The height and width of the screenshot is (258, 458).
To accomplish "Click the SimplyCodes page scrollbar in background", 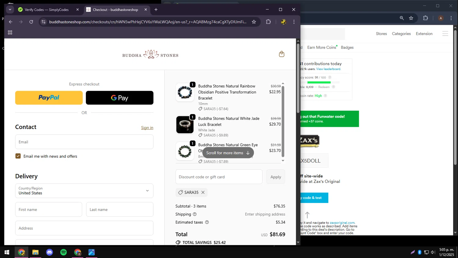I will click(455, 98).
